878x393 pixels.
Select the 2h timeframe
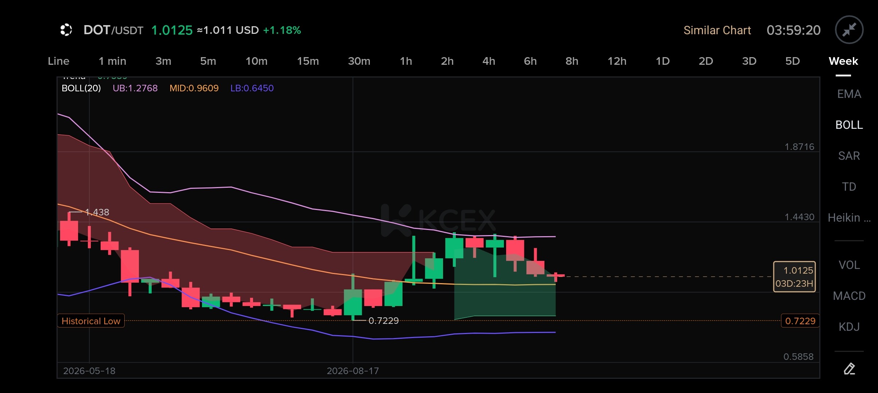point(447,61)
